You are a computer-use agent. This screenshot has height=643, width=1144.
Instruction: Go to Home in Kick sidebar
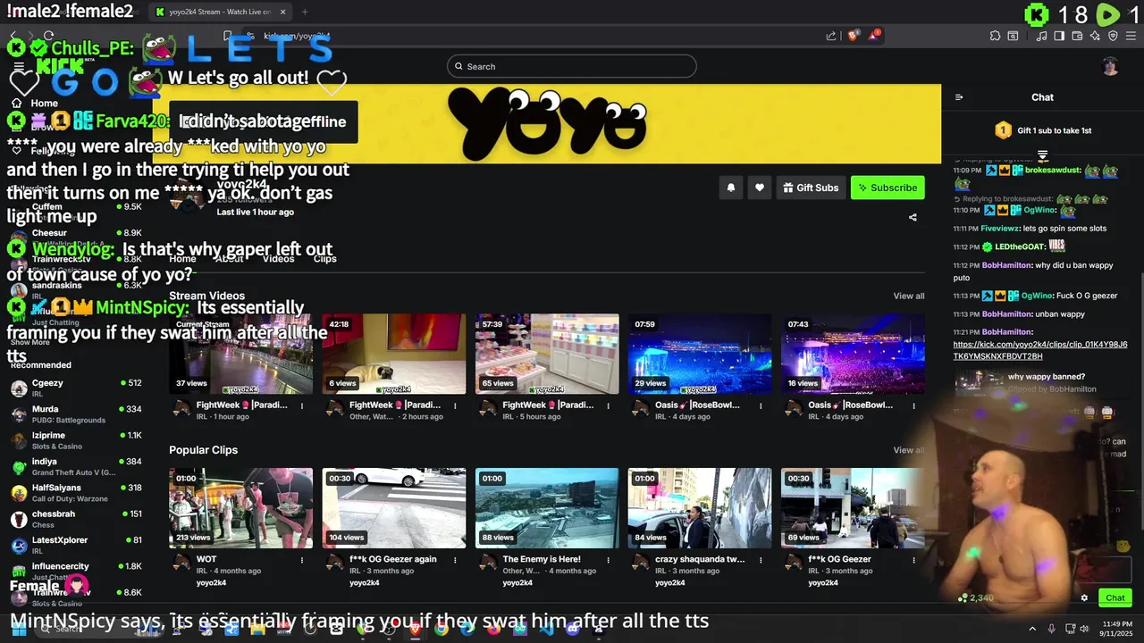point(44,104)
